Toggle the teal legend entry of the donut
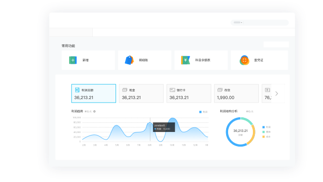 (266, 132)
